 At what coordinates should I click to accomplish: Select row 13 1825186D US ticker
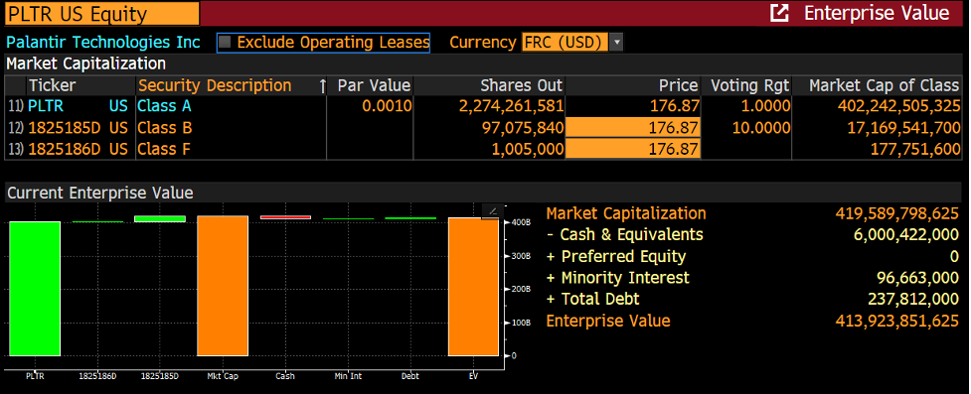[78, 149]
